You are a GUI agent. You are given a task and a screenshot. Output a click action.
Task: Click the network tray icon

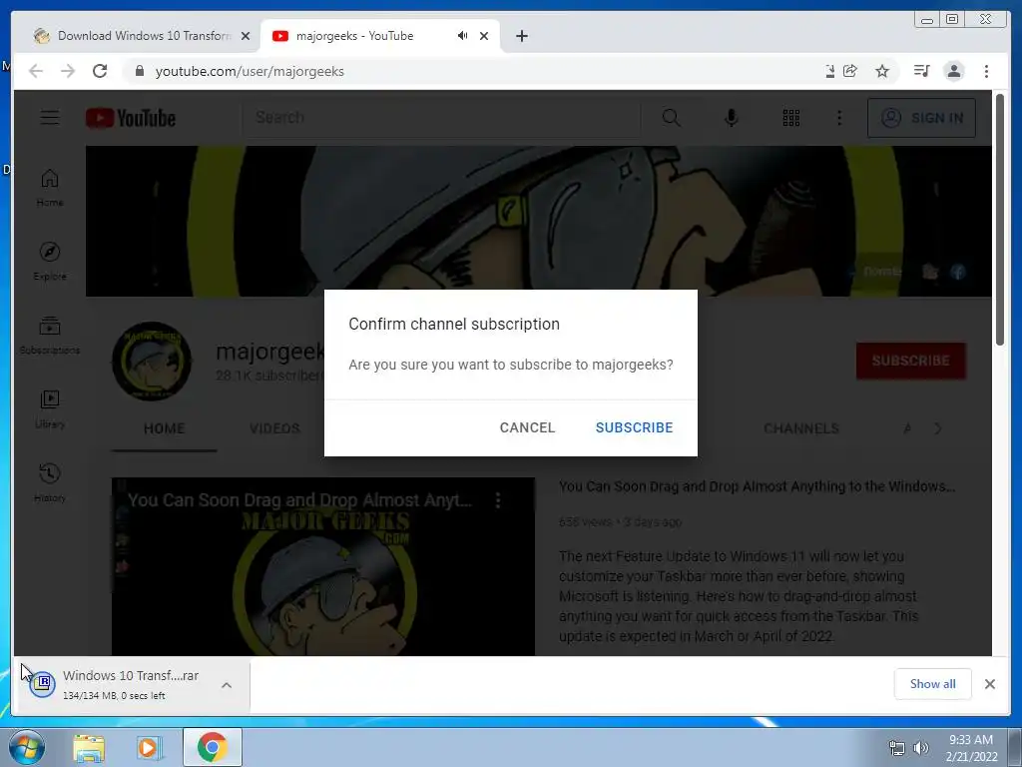(897, 748)
